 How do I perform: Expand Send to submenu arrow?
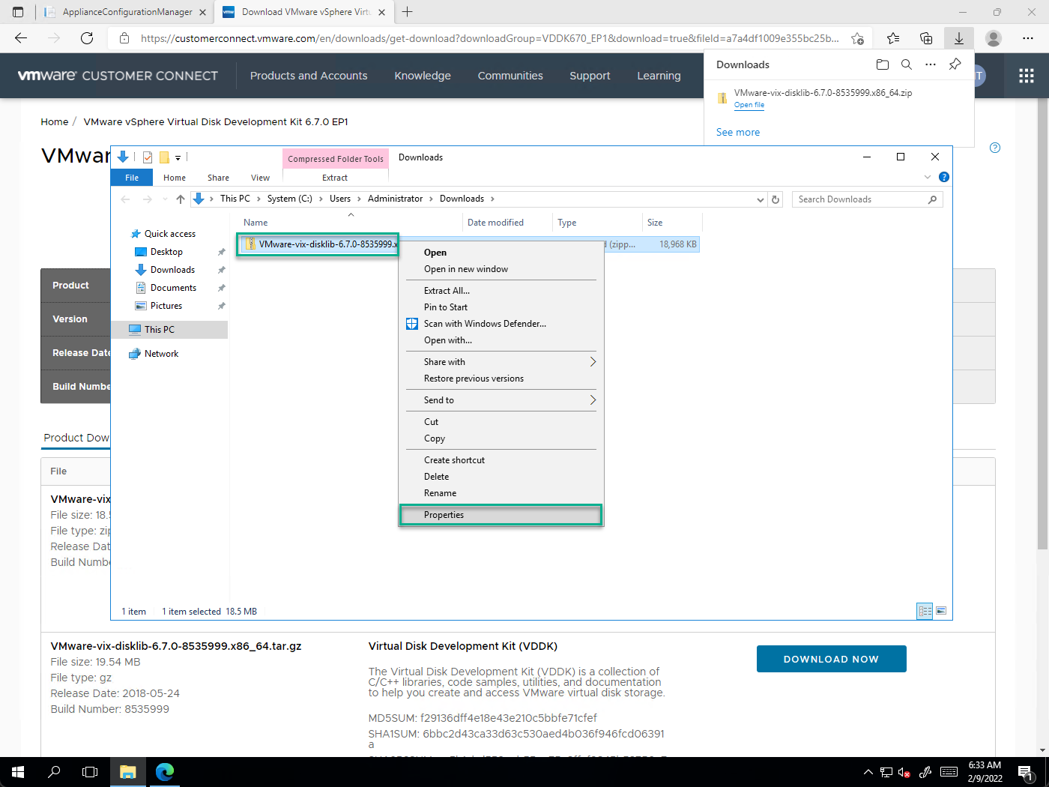[x=593, y=400]
